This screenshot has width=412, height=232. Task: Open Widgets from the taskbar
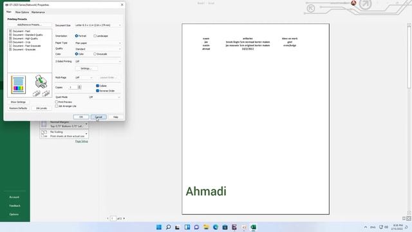click(187, 227)
